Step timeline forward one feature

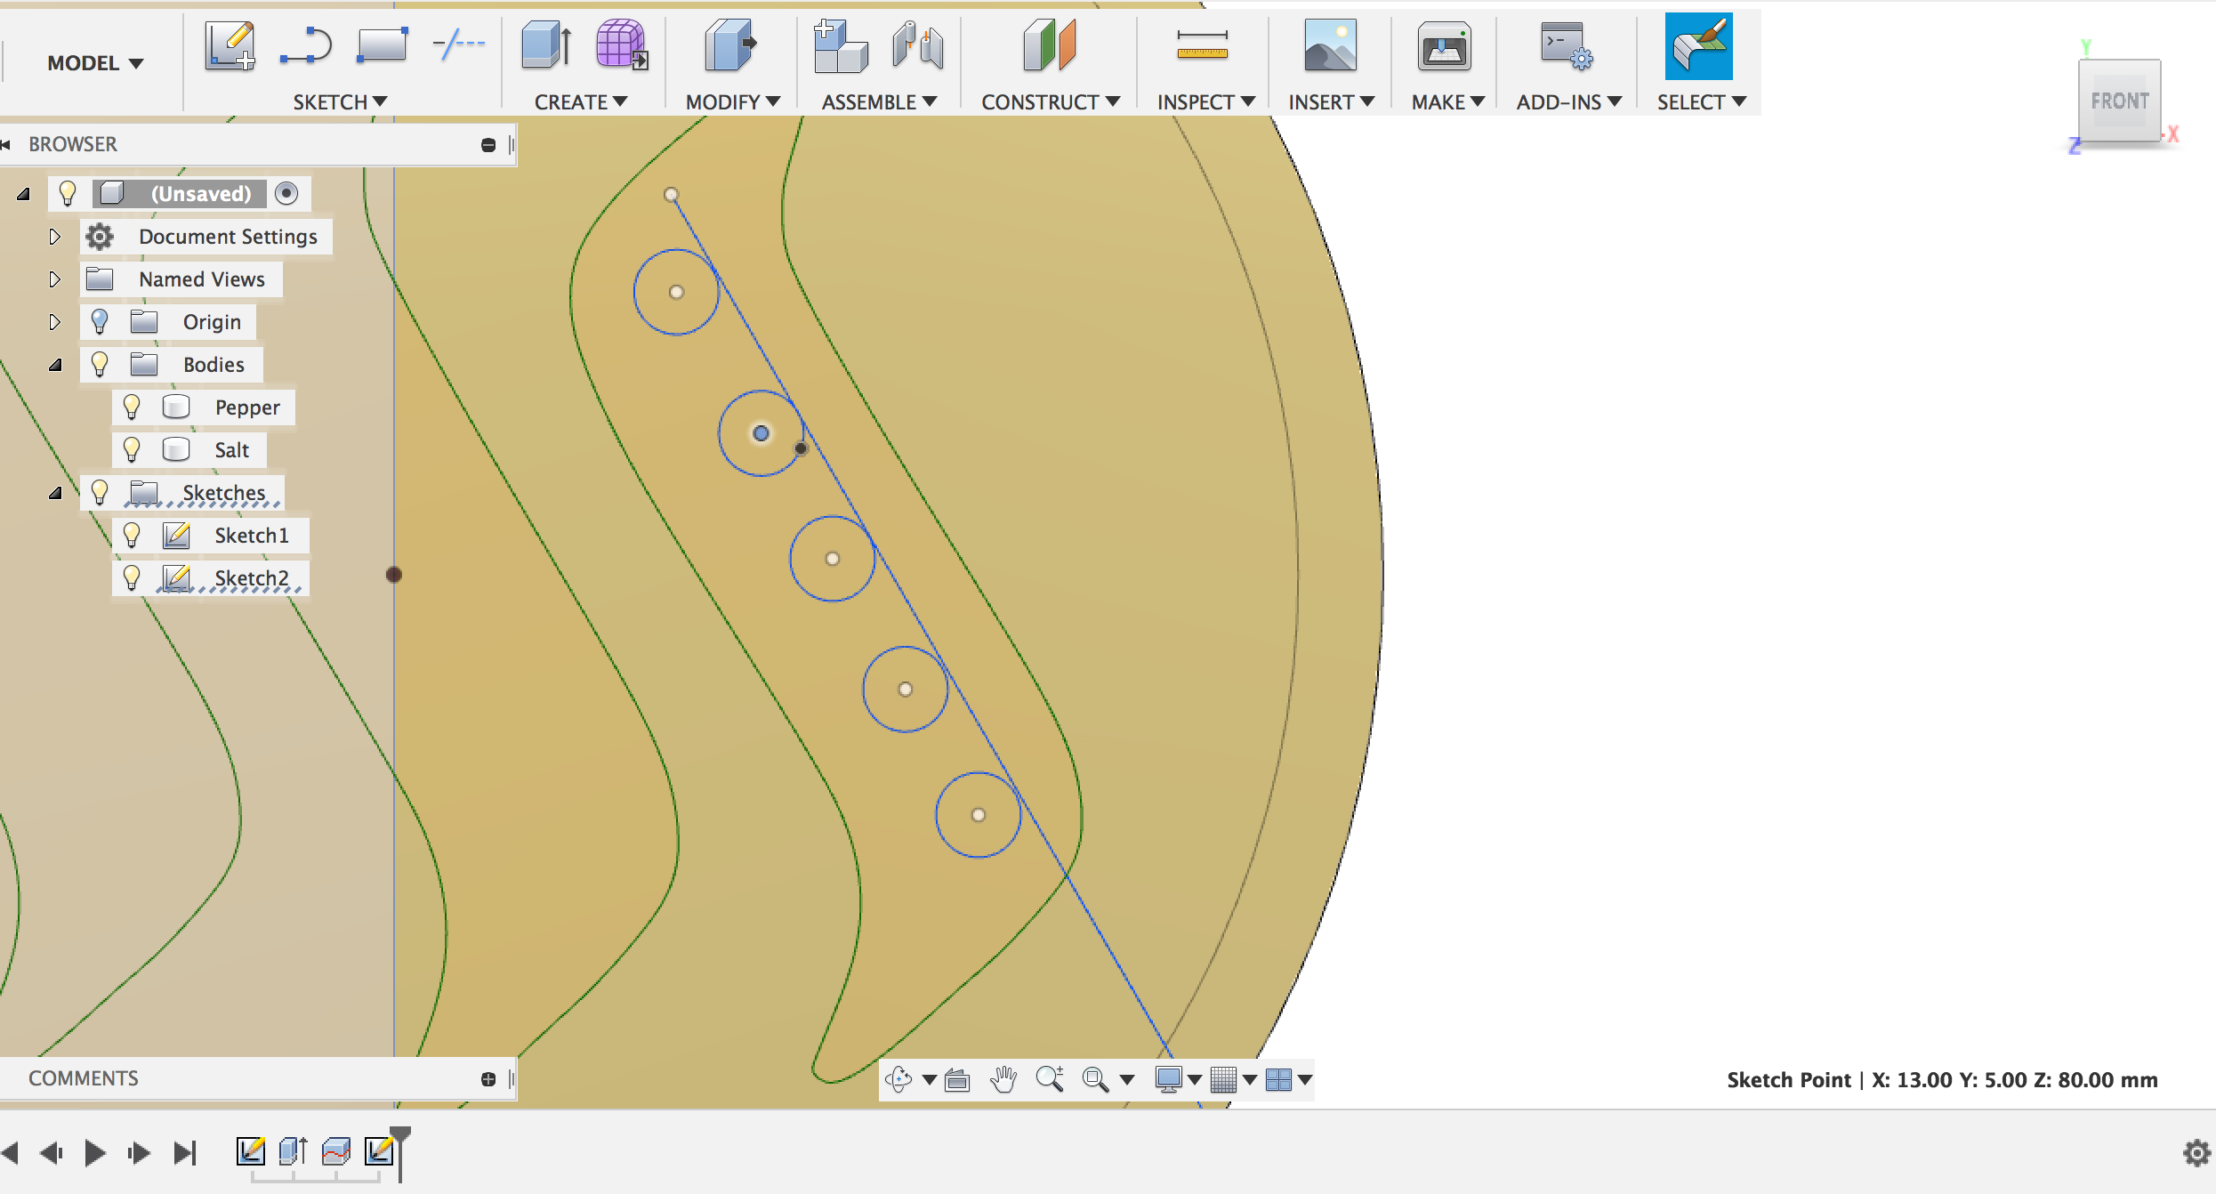(x=139, y=1153)
